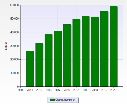The width and height of the screenshot is (127, 105).
Task: Click the tallest bar for 2020
Action: tap(113, 46)
